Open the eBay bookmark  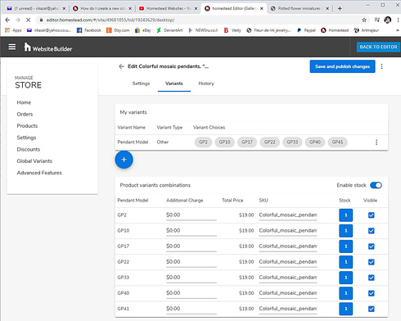point(143,30)
